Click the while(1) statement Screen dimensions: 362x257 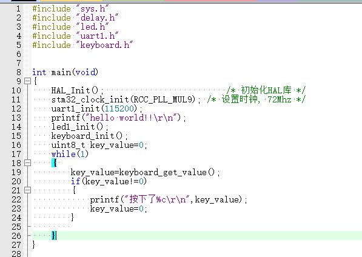[70, 154]
